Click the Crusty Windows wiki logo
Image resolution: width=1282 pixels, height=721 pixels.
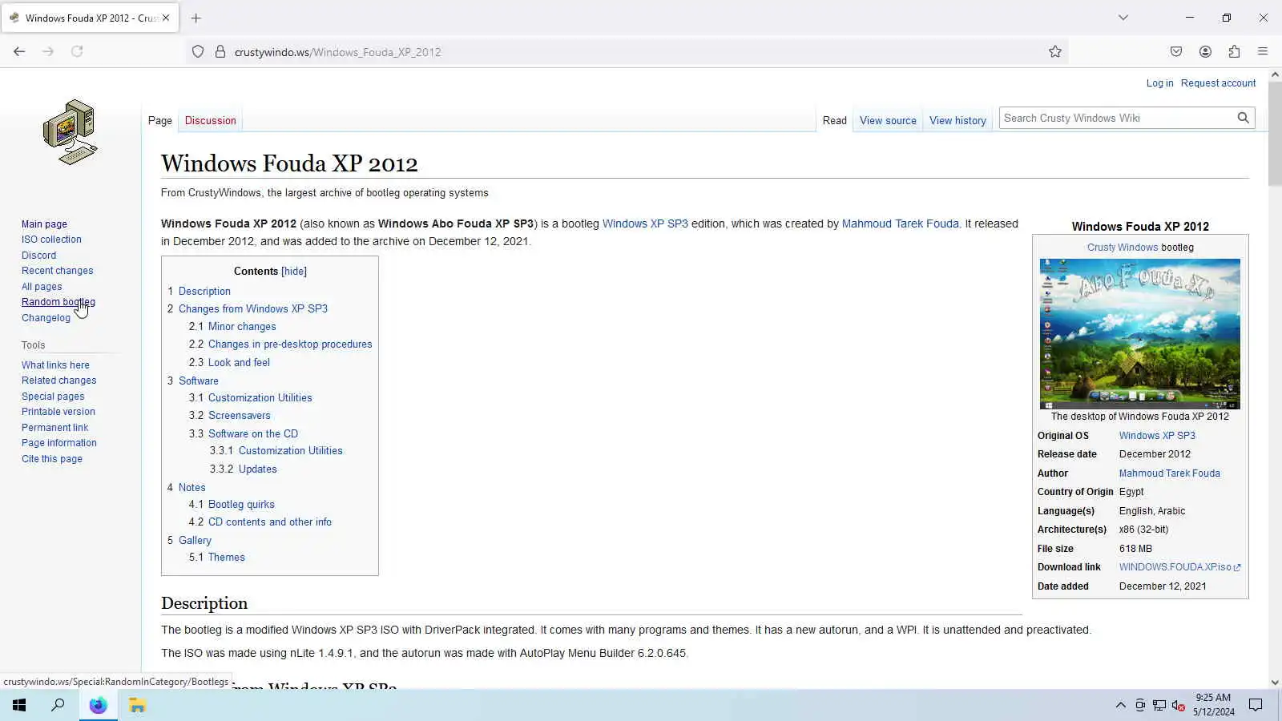71,132
